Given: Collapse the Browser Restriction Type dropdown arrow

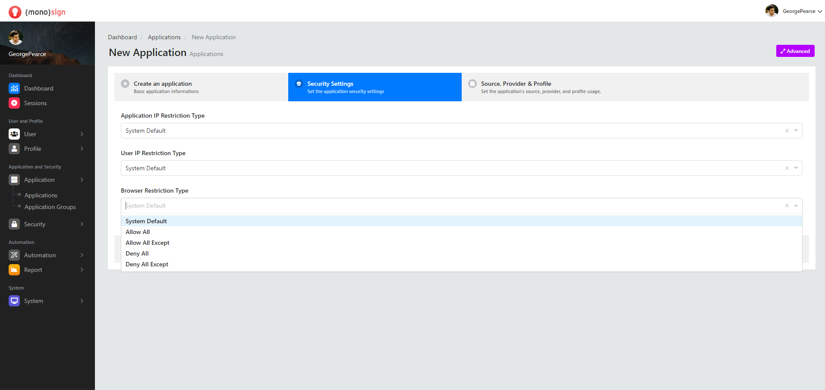Looking at the screenshot, I should pos(796,206).
